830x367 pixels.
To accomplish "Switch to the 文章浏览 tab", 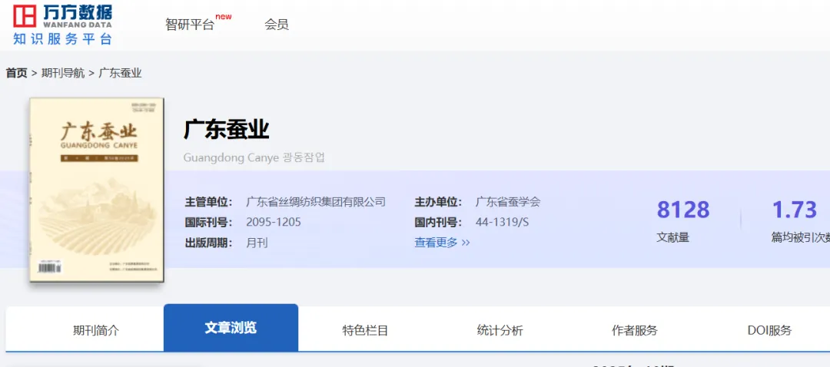I will [231, 328].
